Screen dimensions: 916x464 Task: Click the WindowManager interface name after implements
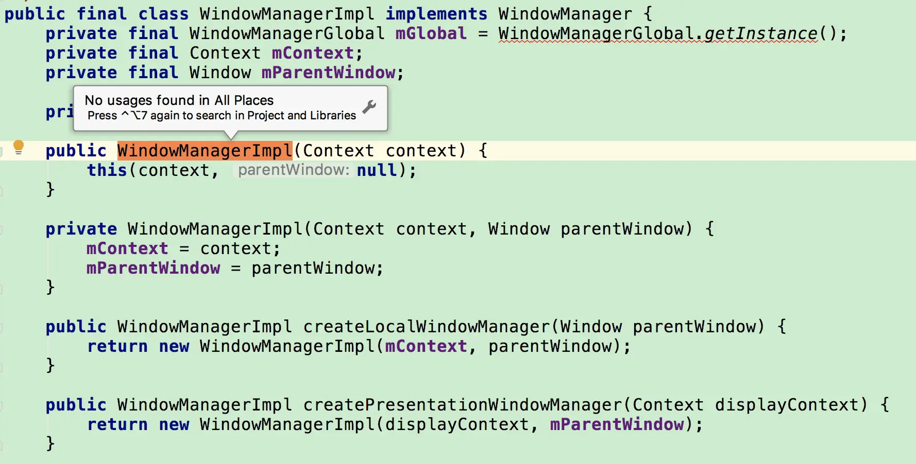[565, 14]
